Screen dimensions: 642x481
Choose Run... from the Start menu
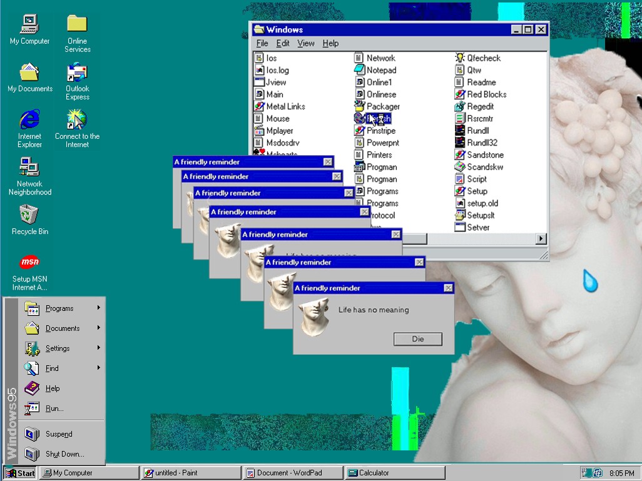(62, 408)
